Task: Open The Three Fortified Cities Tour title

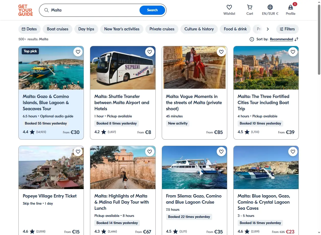Action: tap(263, 103)
